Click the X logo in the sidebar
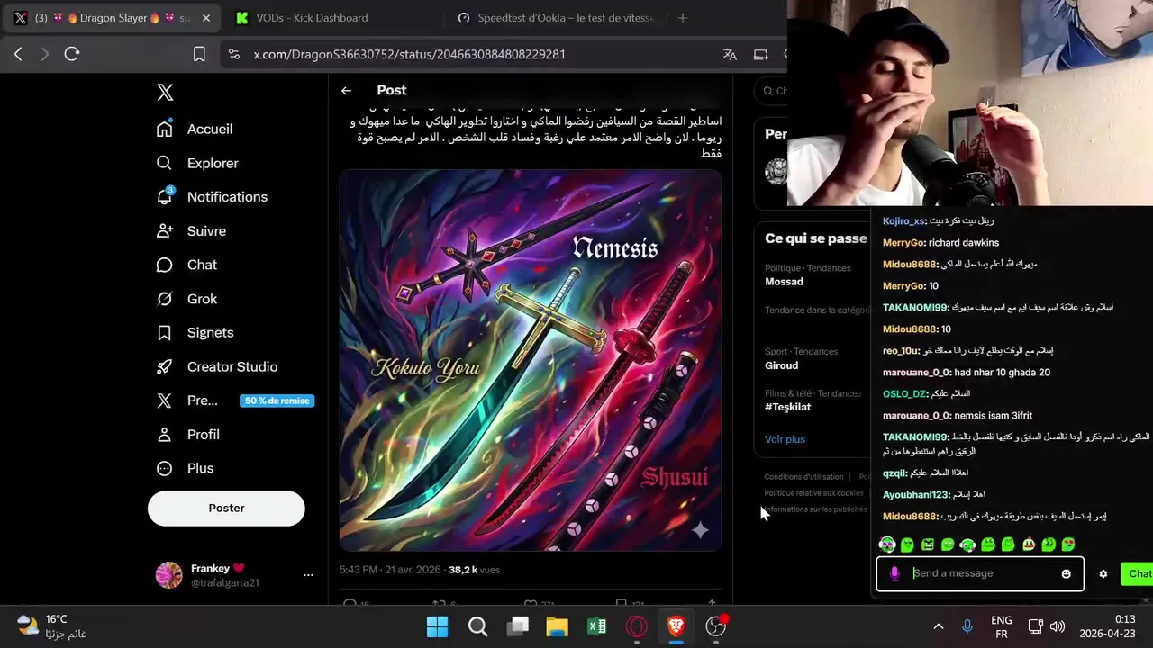 pyautogui.click(x=165, y=92)
